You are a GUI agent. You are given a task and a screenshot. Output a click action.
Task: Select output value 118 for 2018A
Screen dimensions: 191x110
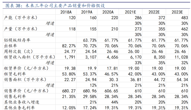coord(72,29)
